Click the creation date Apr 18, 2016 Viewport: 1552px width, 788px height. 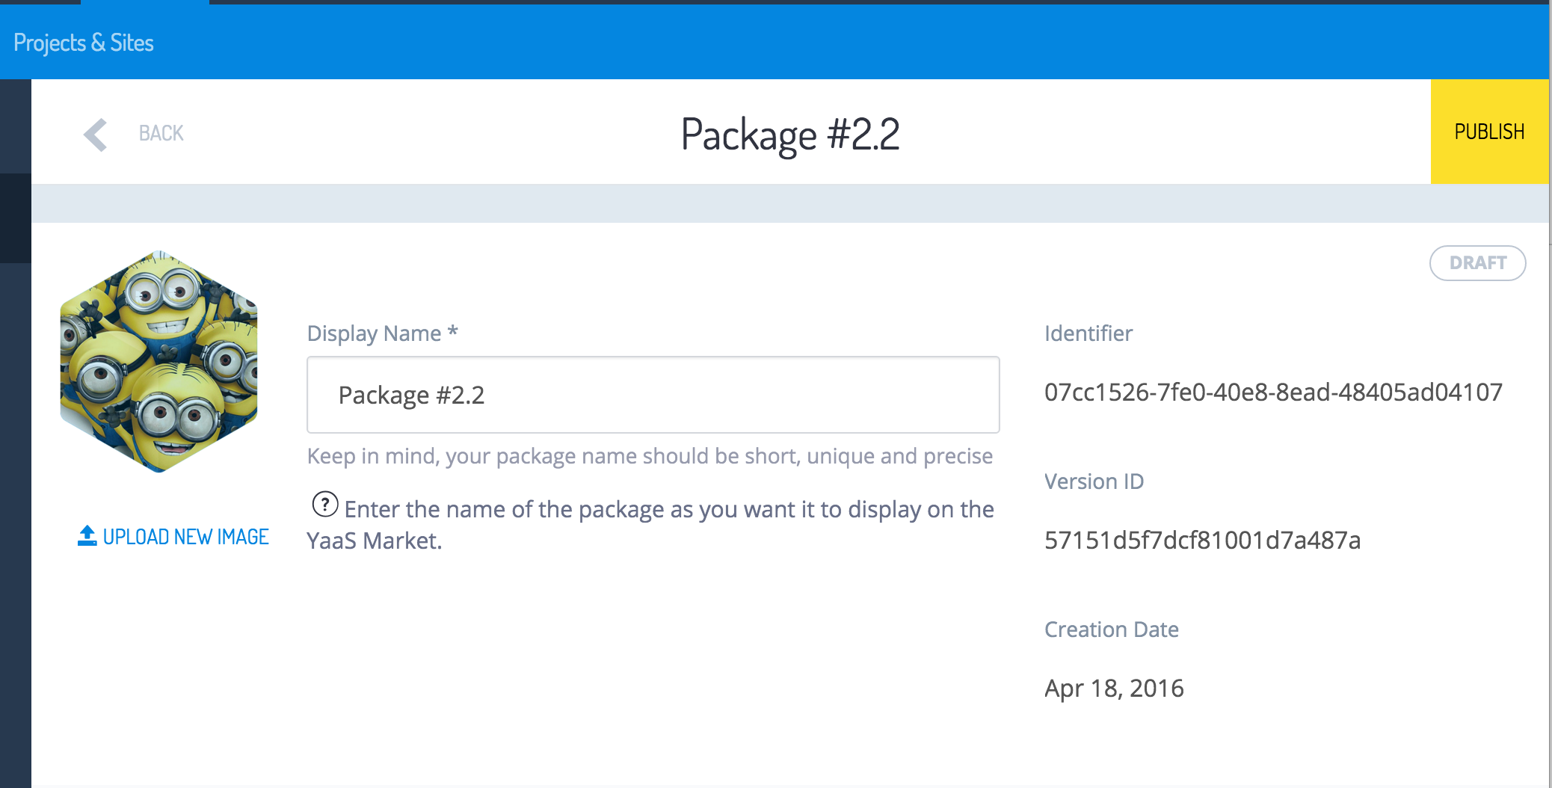(x=1114, y=688)
